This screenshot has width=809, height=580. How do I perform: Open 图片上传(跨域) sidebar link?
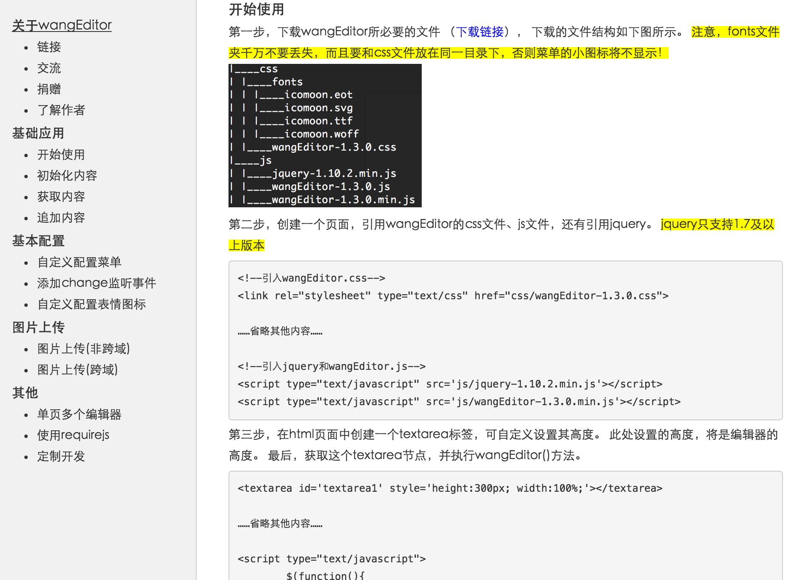[78, 370]
